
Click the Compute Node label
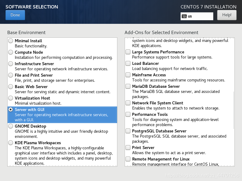tap(29, 52)
